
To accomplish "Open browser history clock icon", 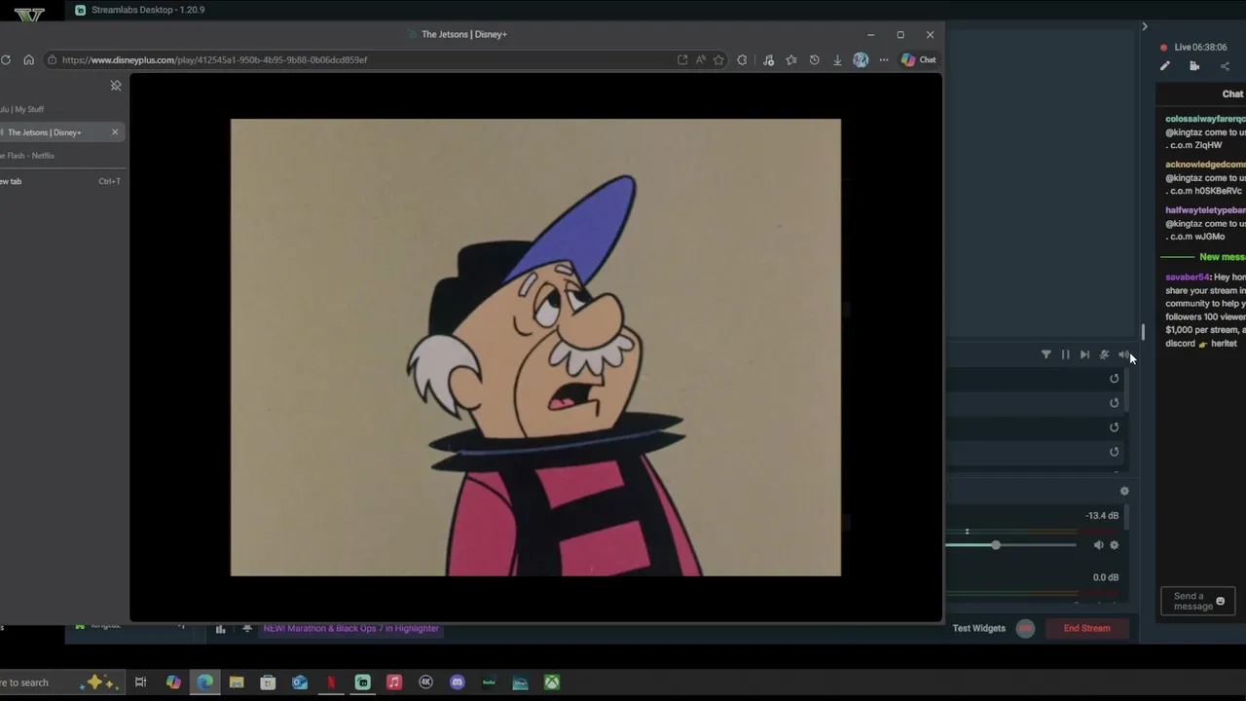I will click(814, 59).
